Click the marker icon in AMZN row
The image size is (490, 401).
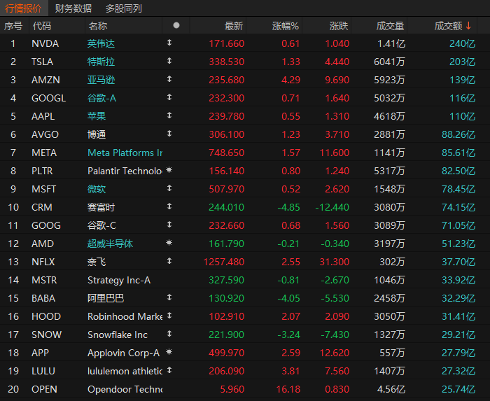[x=169, y=78]
